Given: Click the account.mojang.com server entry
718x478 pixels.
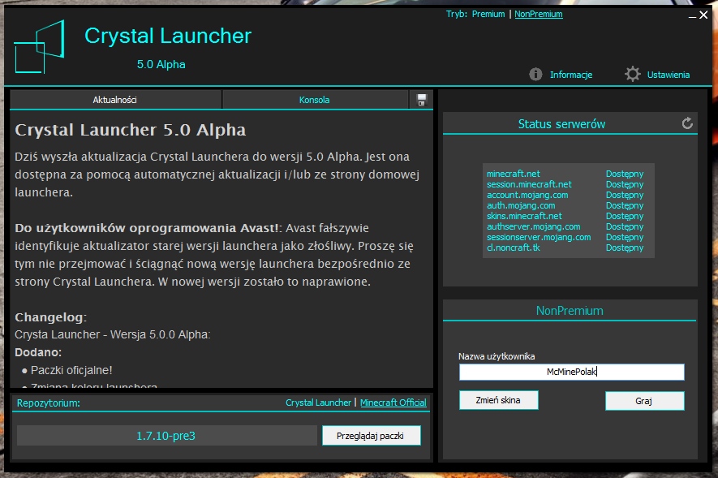Looking at the screenshot, I should point(527,195).
